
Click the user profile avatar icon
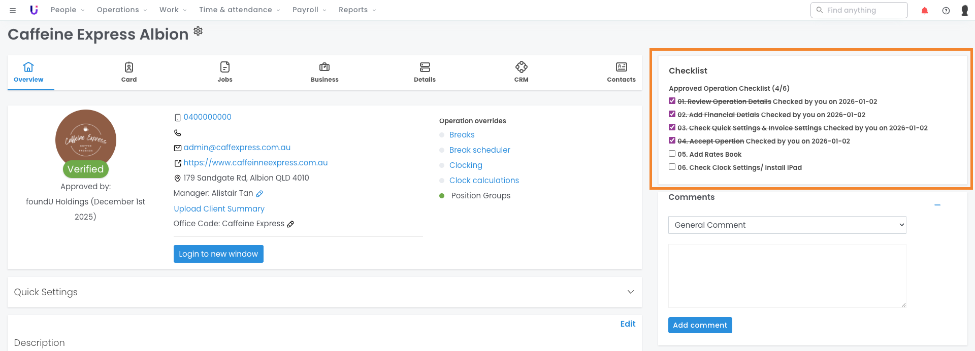pos(964,11)
